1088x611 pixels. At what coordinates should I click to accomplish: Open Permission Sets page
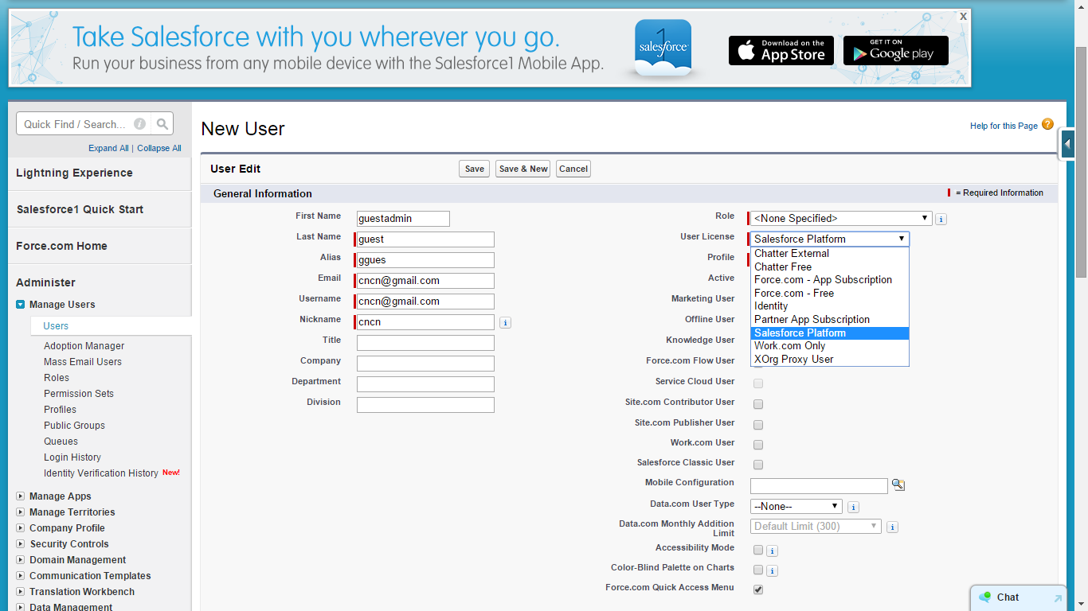point(79,394)
